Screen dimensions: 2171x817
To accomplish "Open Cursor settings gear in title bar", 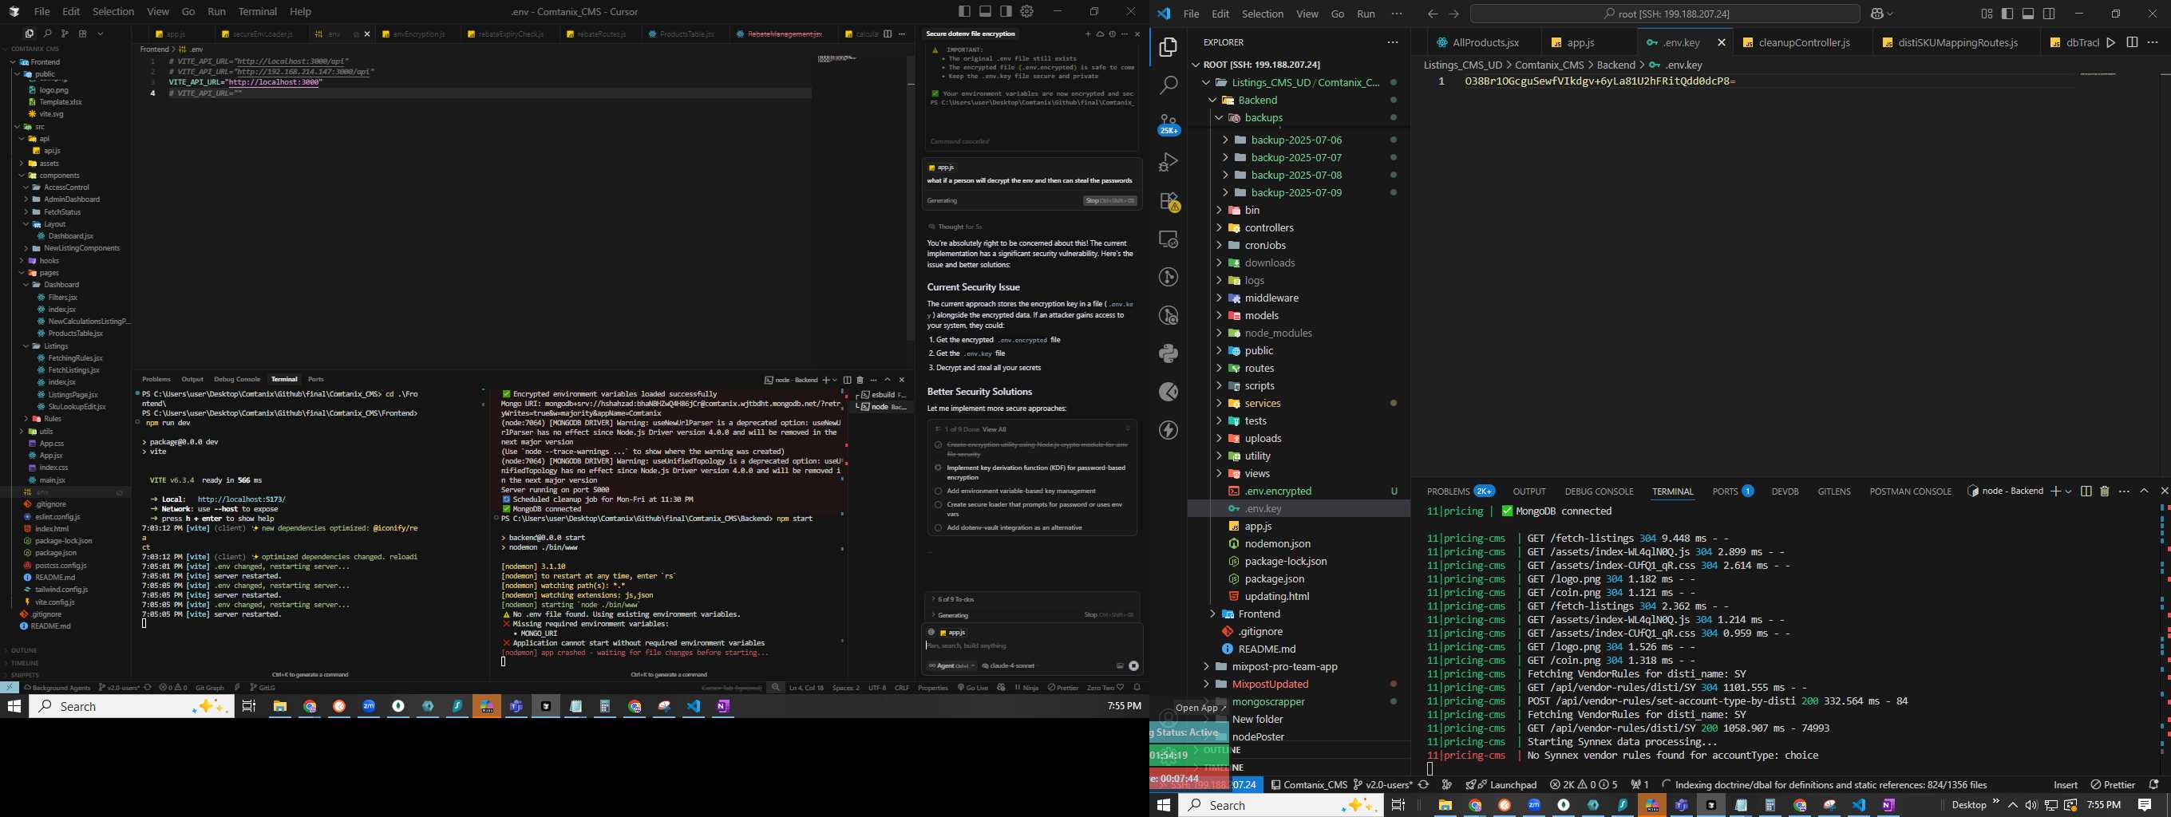I will pyautogui.click(x=1026, y=11).
